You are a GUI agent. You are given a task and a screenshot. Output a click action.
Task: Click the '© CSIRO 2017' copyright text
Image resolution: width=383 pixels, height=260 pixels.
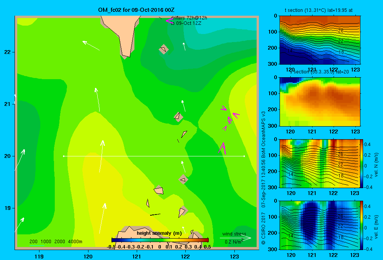(264, 228)
